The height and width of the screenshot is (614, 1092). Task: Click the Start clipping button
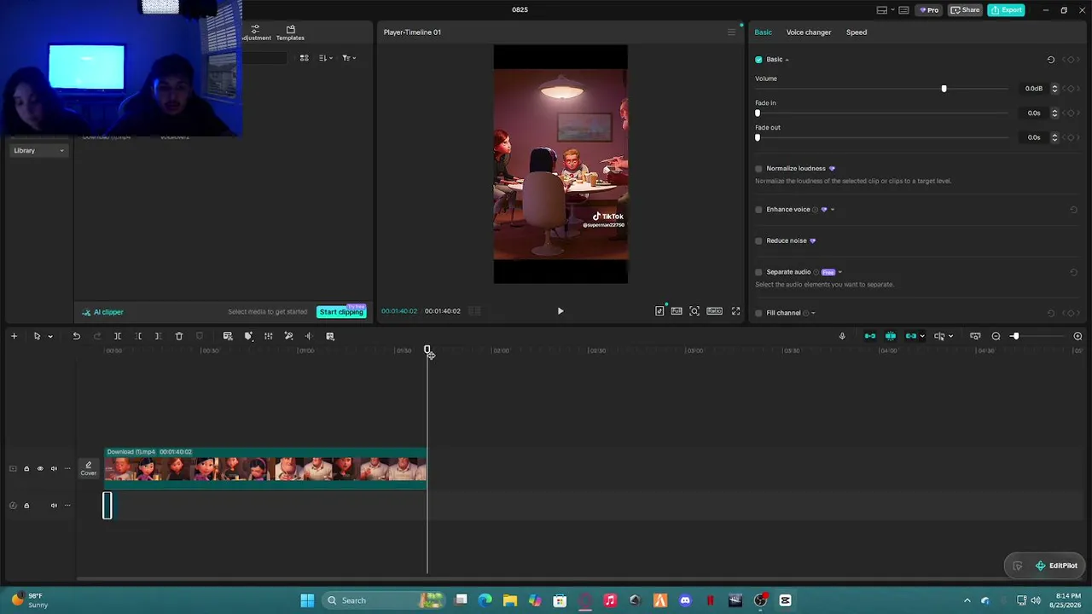pyautogui.click(x=341, y=312)
